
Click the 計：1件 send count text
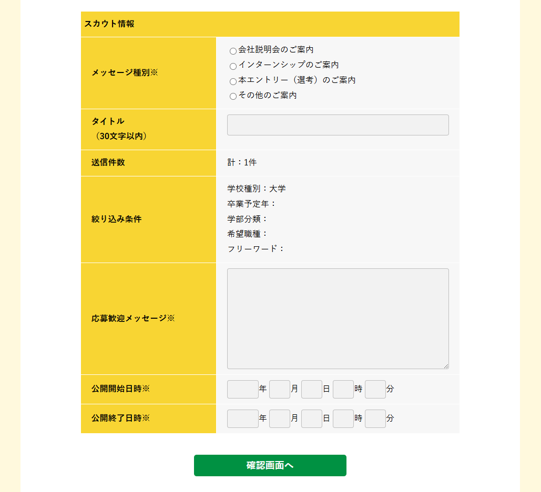point(242,162)
